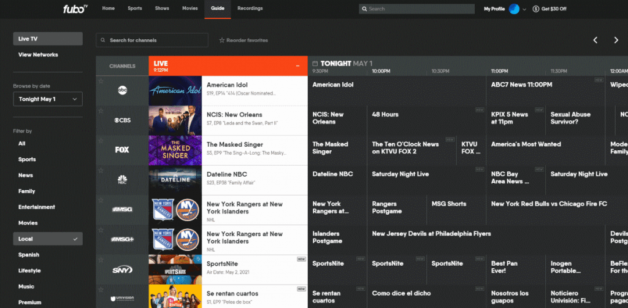Collapse the LIVE column with minus icon

297,66
